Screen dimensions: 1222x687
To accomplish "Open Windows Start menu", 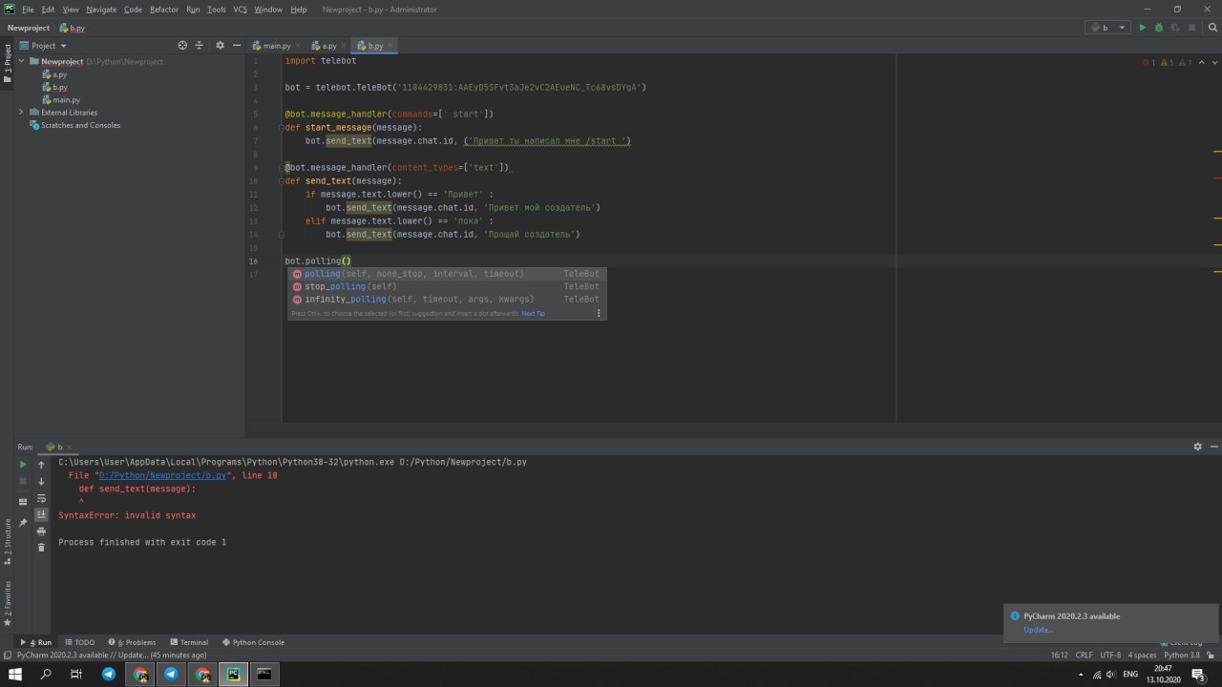I will point(14,674).
